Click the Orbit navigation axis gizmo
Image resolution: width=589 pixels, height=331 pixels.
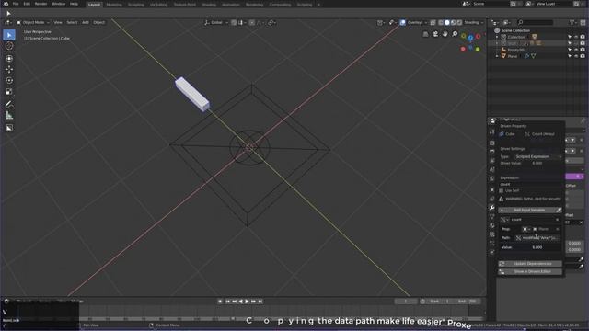pyautogui.click(x=470, y=42)
